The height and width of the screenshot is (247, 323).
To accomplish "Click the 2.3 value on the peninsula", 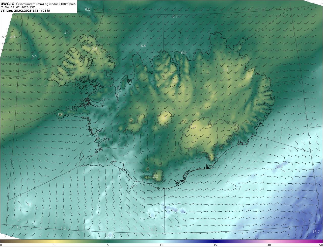I will click(95, 48).
